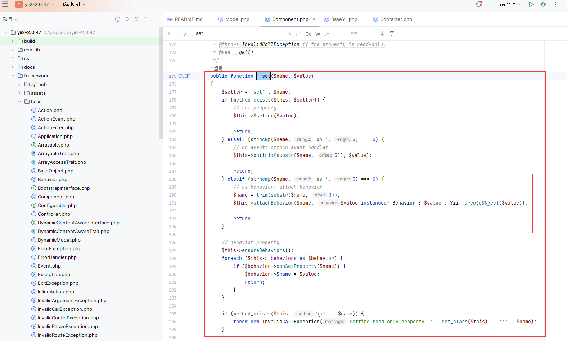Click the search history magnifier icon
This screenshot has width=567, height=341.
[183, 33]
